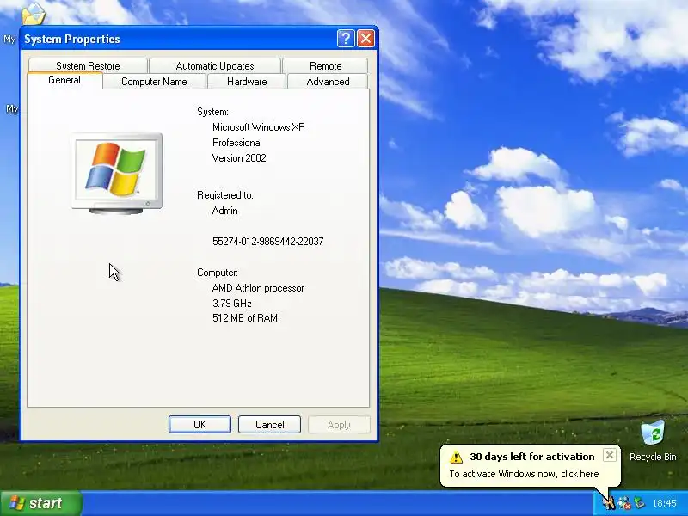Click the 'Professional' edition text

(237, 143)
